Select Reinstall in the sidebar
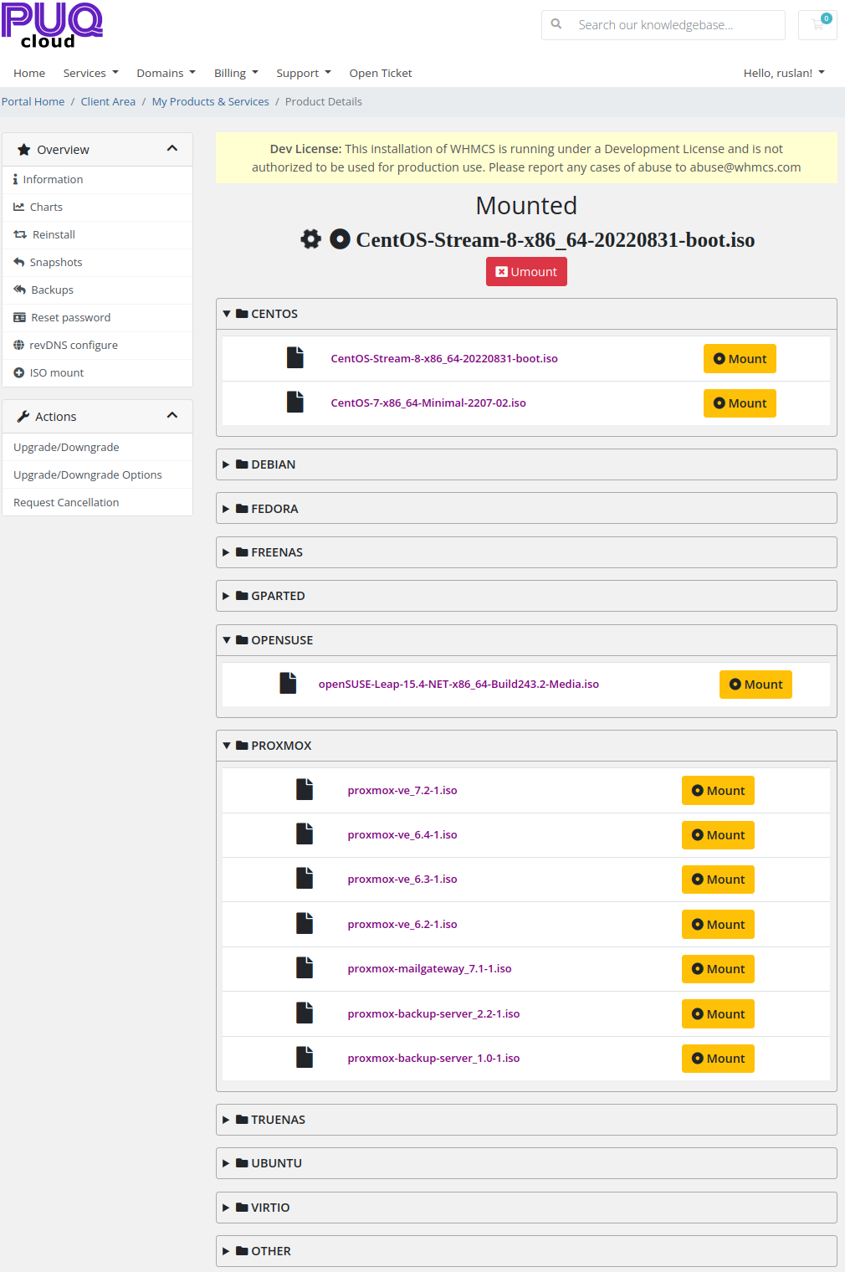 [98, 234]
